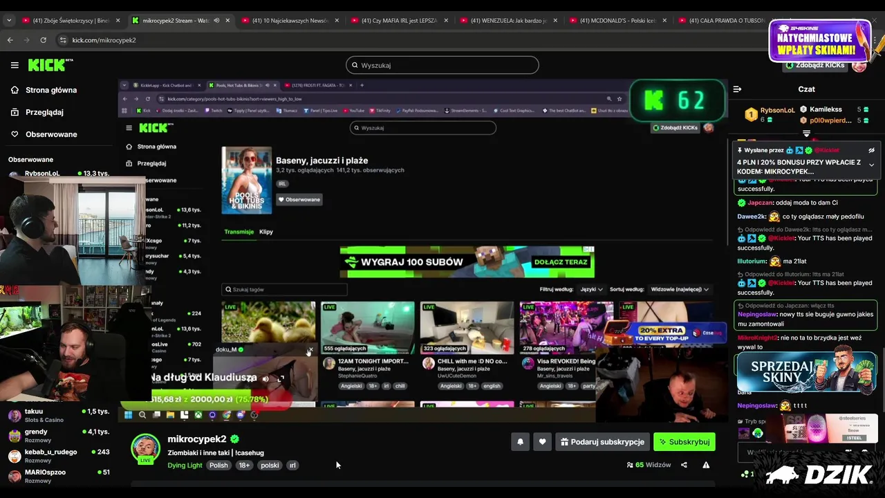
Task: Open the profile avatar menu near Zdobądź KICKs
Action: pyautogui.click(x=859, y=65)
